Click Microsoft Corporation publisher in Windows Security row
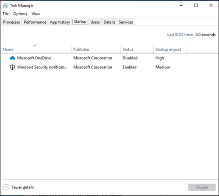The width and height of the screenshot is (219, 196). pos(93,67)
